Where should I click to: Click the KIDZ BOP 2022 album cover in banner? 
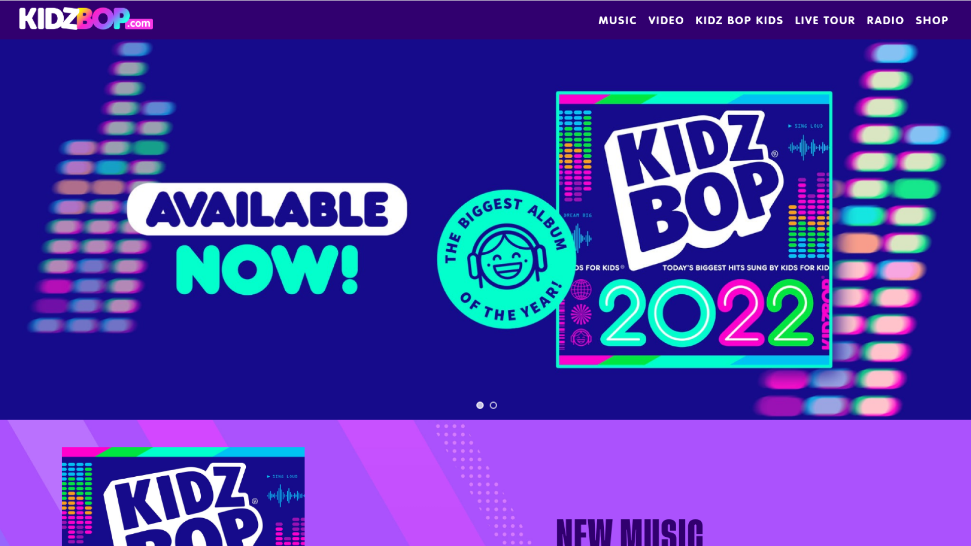694,230
